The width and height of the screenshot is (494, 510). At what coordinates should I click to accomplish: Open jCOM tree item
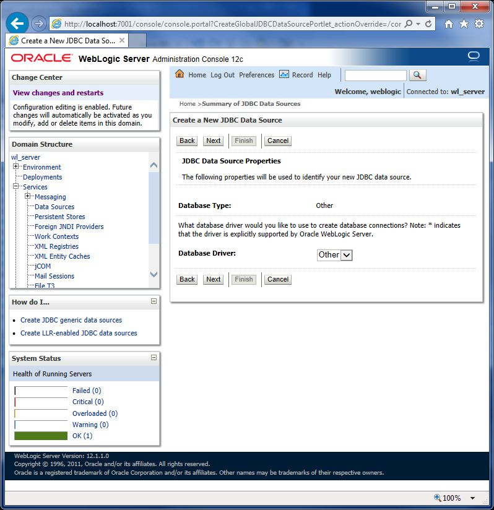(x=43, y=266)
